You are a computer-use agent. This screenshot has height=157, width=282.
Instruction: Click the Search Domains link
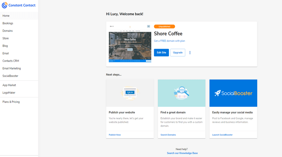[x=168, y=135]
